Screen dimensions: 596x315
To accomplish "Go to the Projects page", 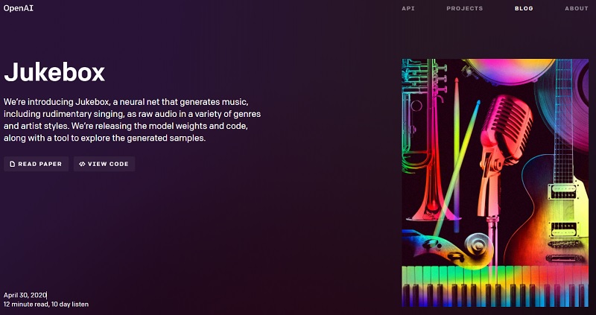I will 464,8.
